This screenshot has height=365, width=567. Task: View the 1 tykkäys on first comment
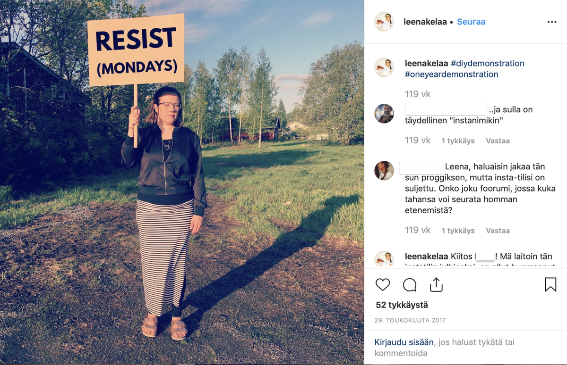pyautogui.click(x=458, y=141)
